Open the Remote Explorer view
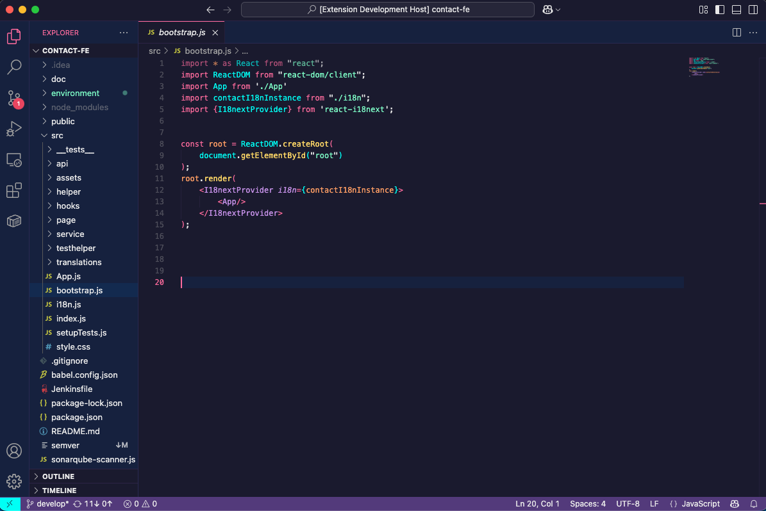766x511 pixels. tap(14, 159)
